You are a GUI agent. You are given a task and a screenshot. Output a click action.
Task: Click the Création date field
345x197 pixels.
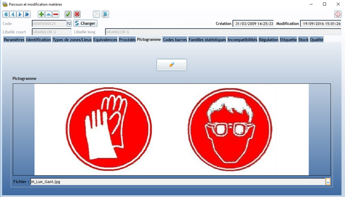(253, 23)
